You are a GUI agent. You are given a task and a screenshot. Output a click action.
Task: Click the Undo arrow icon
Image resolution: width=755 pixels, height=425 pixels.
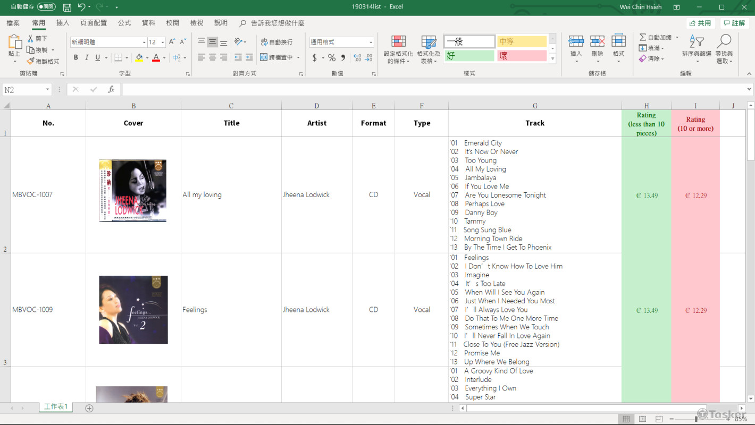[81, 7]
